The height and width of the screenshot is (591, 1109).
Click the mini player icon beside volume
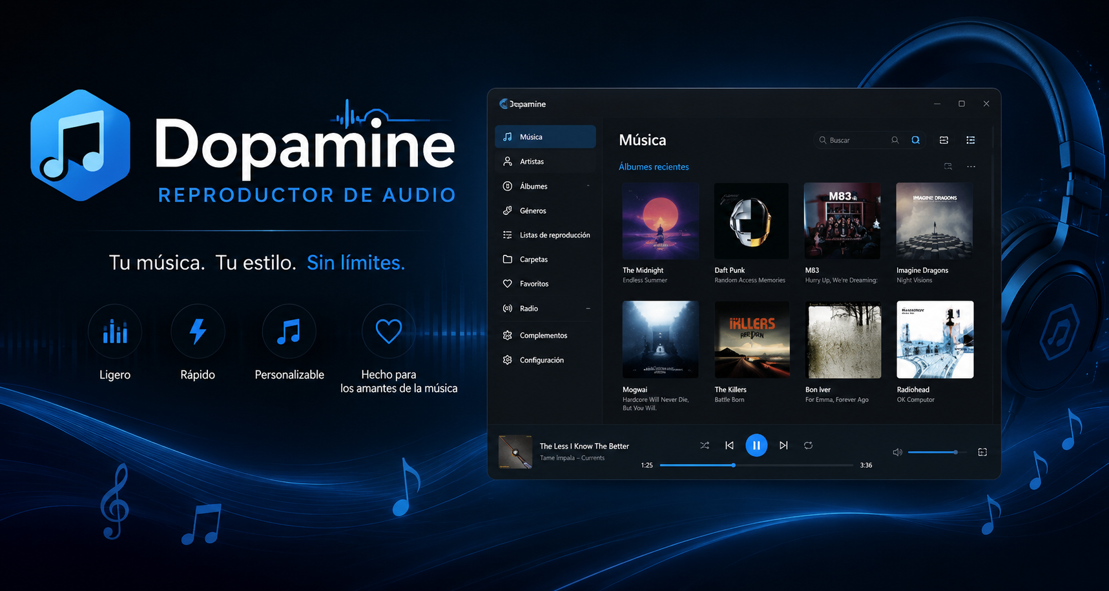click(982, 452)
